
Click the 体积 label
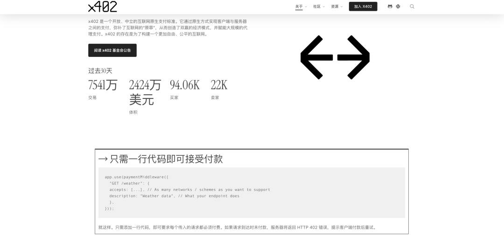[133, 112]
